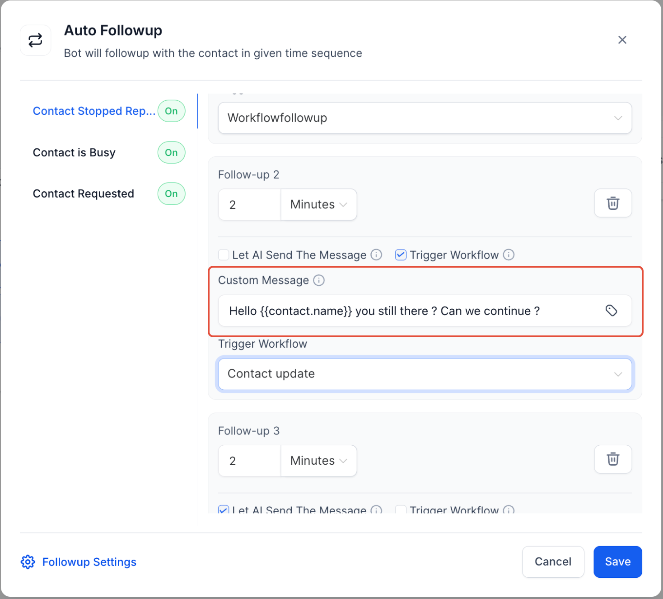Screen dimensions: 663x599
Task: Click the tag icon in Custom Message field
Action: point(611,311)
